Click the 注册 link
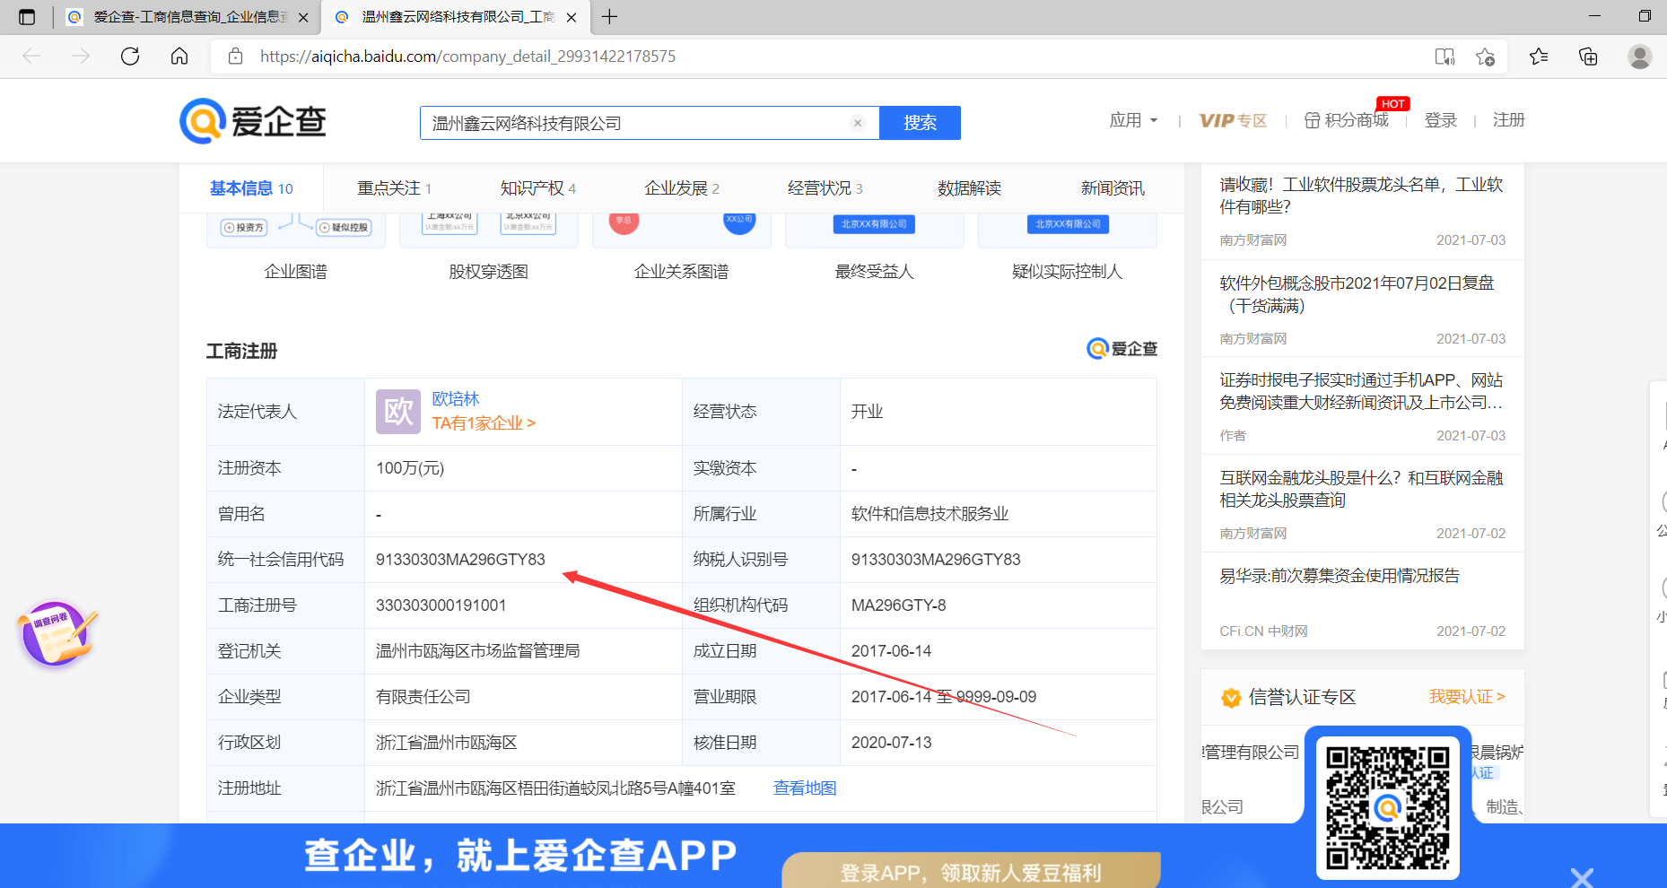Viewport: 1667px width, 888px height. click(x=1508, y=120)
